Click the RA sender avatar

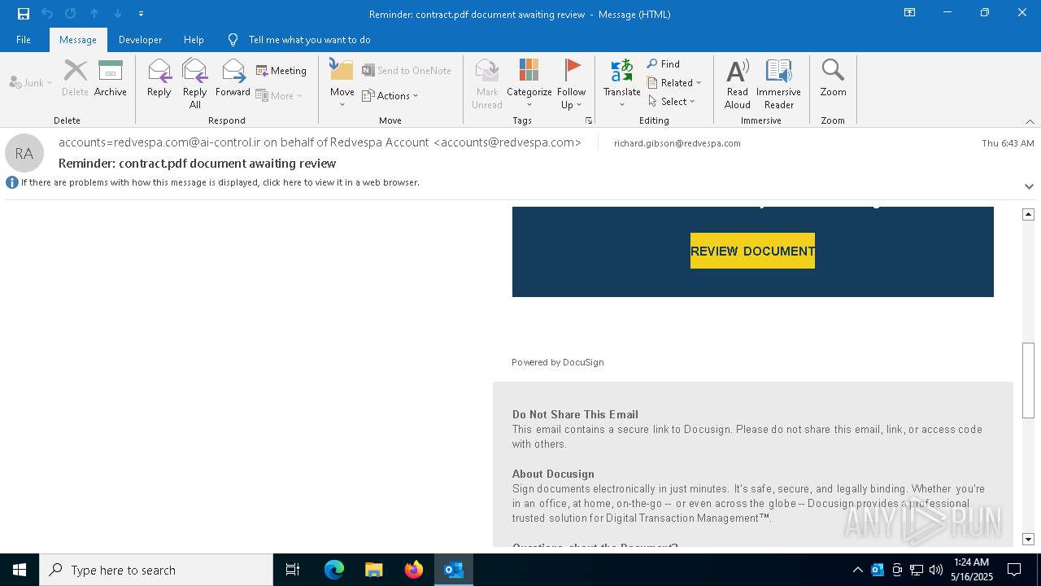(24, 153)
